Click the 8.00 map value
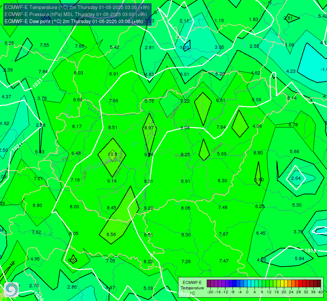Viewport: 327px width, 301px height. (x=74, y=207)
